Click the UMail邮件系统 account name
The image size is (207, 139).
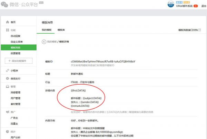(x=184, y=6)
